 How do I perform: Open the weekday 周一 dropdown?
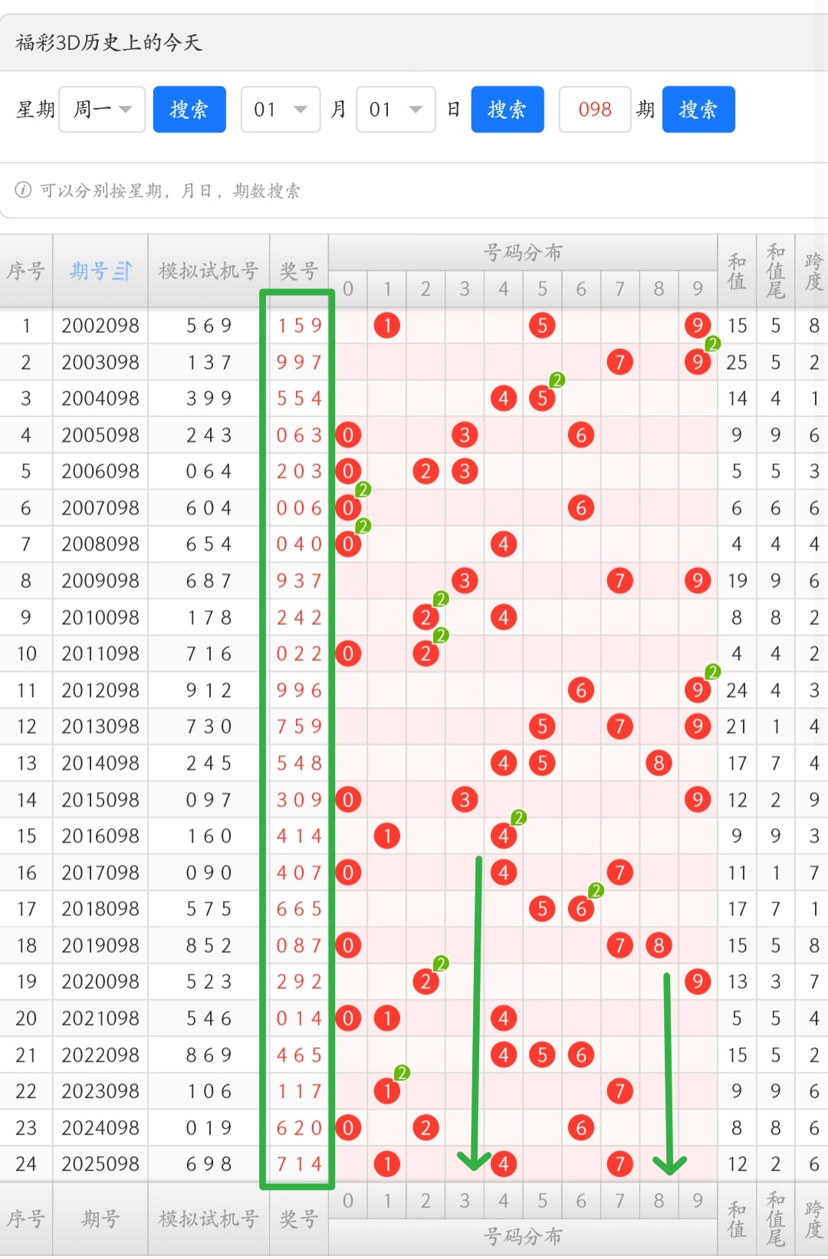pos(102,110)
